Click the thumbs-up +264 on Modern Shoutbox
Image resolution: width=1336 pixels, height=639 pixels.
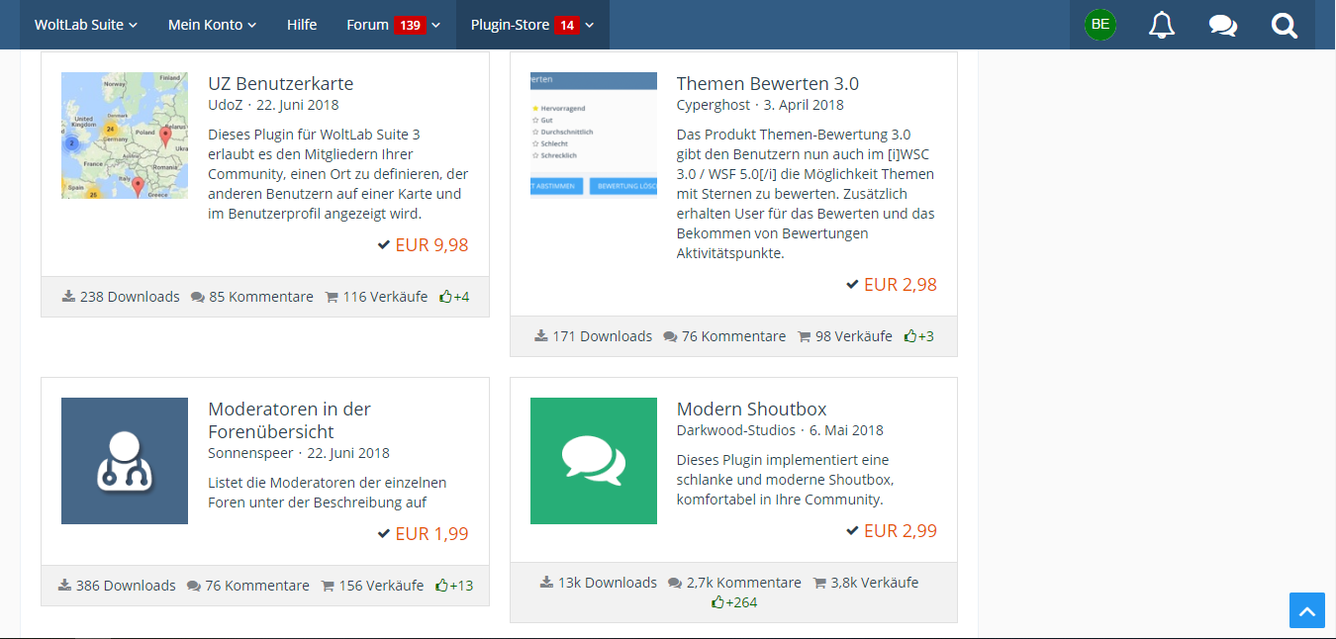click(x=733, y=602)
